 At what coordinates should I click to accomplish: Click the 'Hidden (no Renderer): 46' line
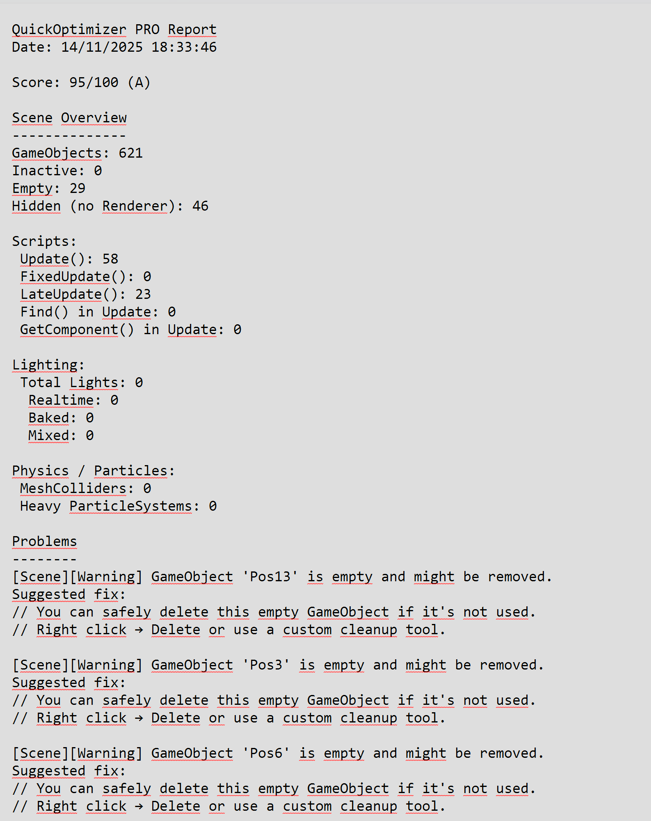click(x=110, y=206)
